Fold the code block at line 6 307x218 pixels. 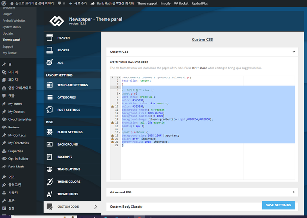pyautogui.click(x=119, y=94)
